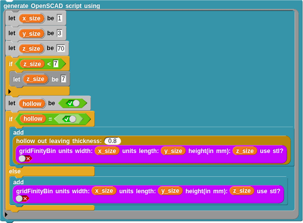
Task: Select the z_size variable in nested let be 7 block
Action: coord(35,79)
